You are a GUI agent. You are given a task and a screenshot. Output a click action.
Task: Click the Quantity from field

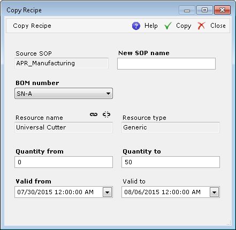click(64, 162)
